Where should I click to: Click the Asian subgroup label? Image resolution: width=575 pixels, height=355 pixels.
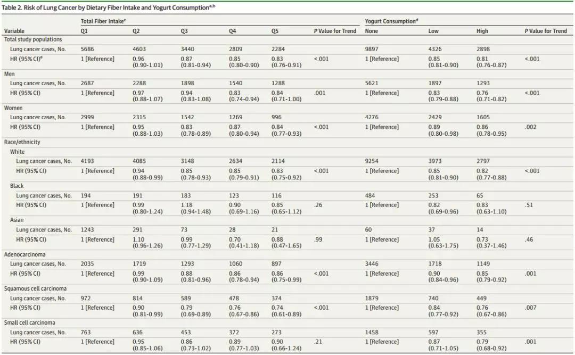[17, 220]
